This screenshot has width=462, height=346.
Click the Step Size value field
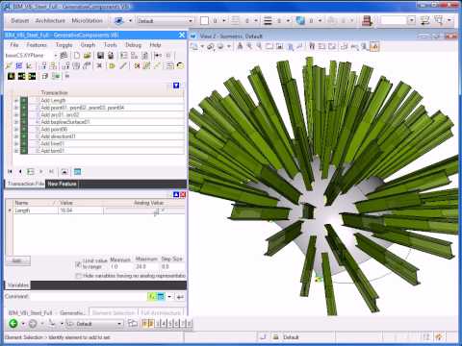171,266
